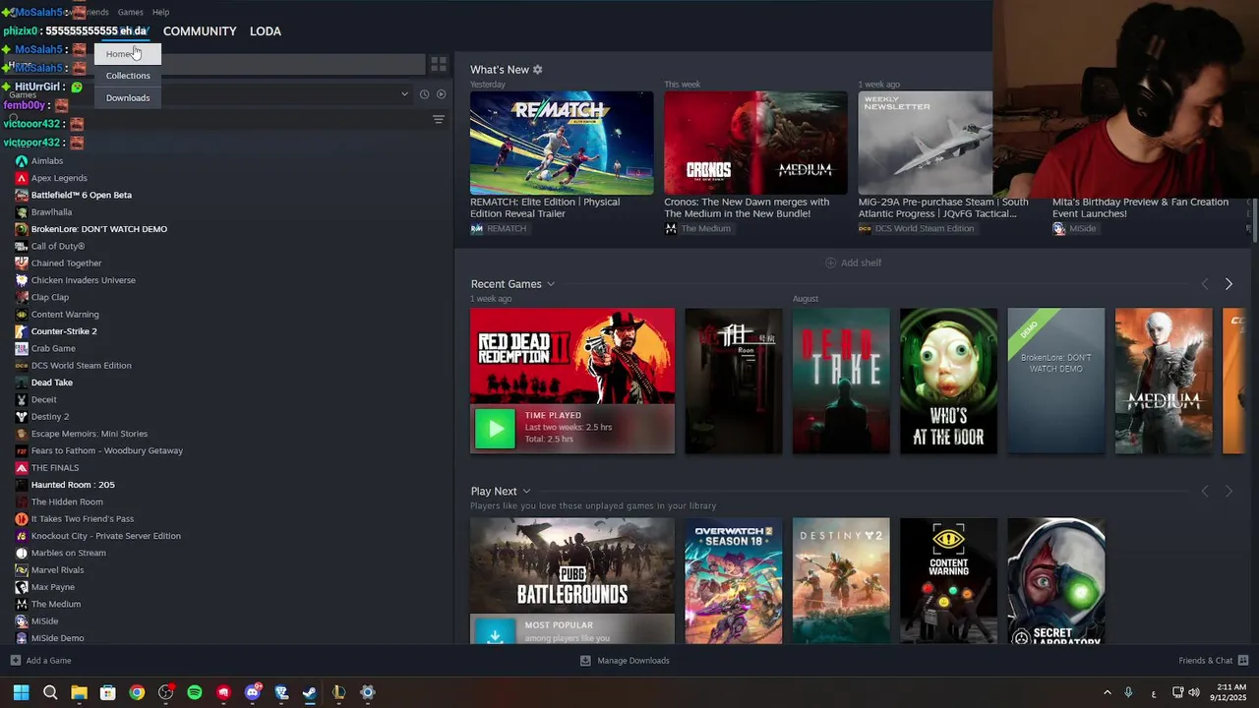This screenshot has width=1259, height=708.
Task: Expand the Games type filter dropdown chevron
Action: 404,94
